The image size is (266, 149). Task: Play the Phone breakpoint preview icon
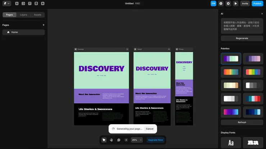click(177, 49)
